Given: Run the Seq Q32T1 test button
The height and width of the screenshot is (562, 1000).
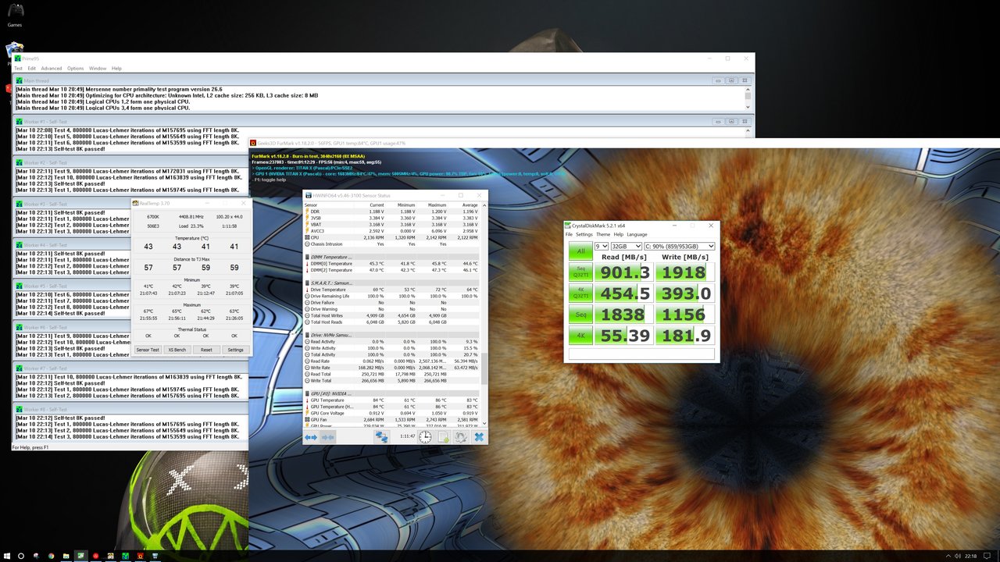Looking at the screenshot, I should [580, 272].
